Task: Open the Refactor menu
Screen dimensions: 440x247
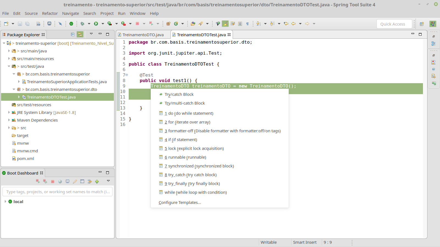Action: click(50, 13)
